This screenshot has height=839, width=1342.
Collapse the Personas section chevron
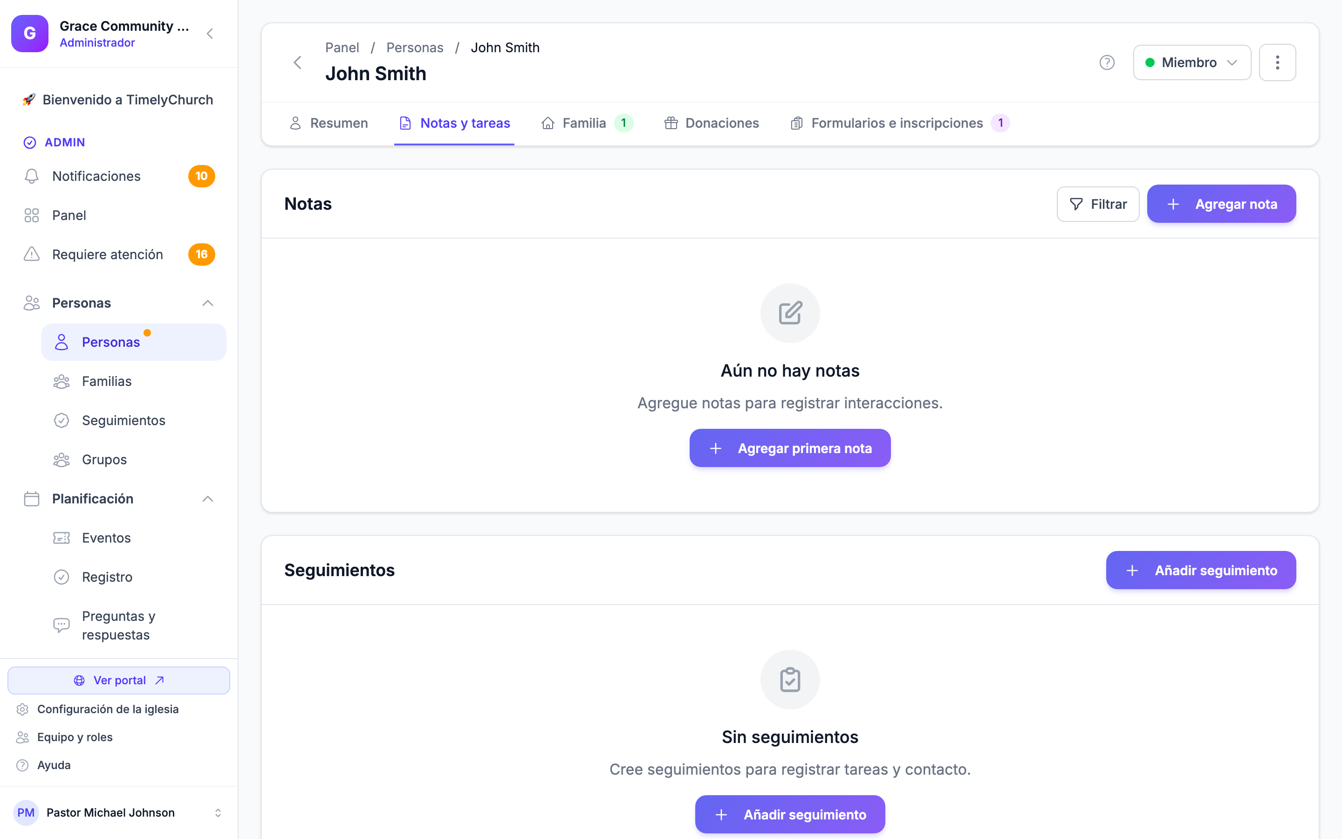tap(207, 303)
